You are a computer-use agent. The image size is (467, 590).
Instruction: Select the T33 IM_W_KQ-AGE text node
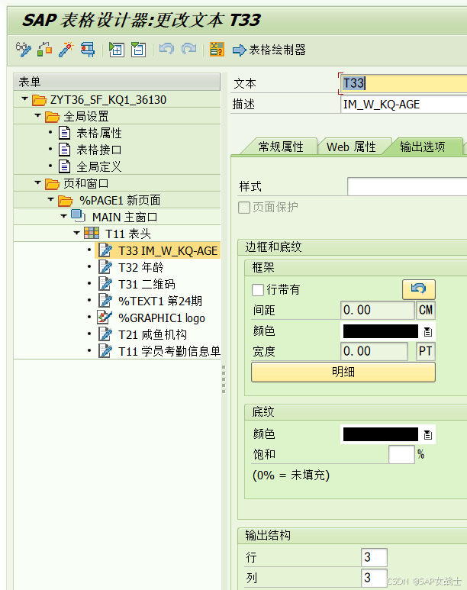(x=168, y=250)
